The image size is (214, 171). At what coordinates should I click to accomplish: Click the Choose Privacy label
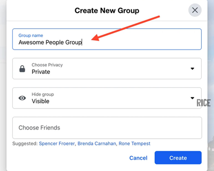pos(47,65)
